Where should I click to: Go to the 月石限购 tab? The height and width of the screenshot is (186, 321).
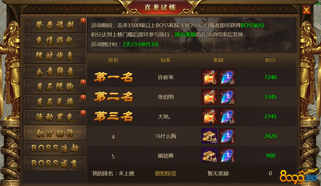55,87
